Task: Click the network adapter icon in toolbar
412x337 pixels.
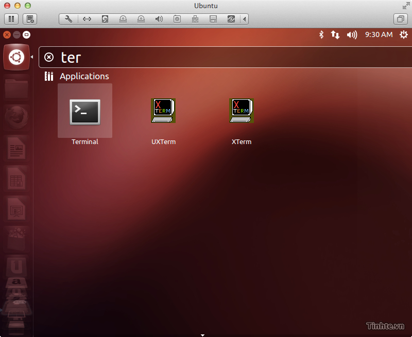Action: (x=87, y=19)
